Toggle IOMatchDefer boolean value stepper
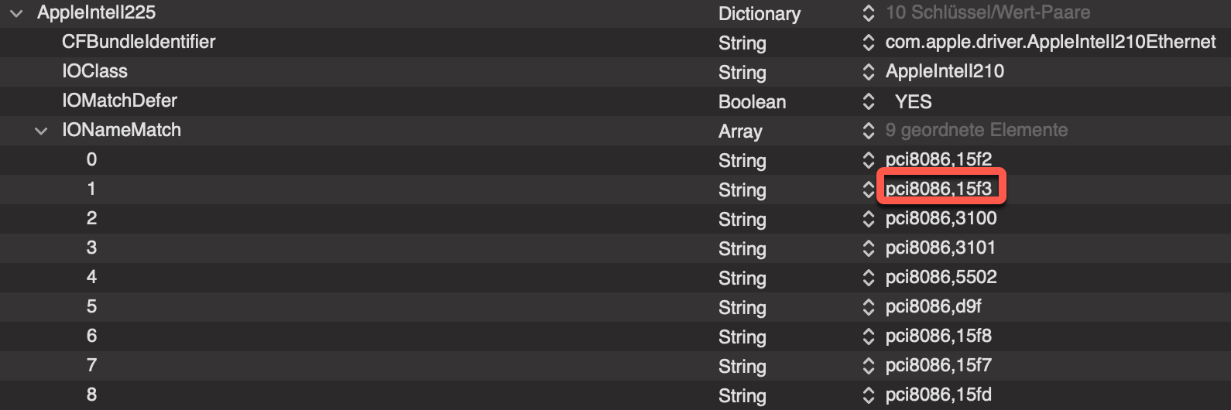This screenshot has width=1231, height=410. click(x=868, y=101)
